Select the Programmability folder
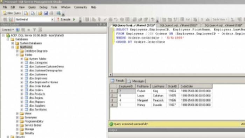 click(x=34, y=122)
